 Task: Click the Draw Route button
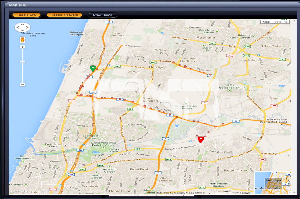tap(103, 15)
